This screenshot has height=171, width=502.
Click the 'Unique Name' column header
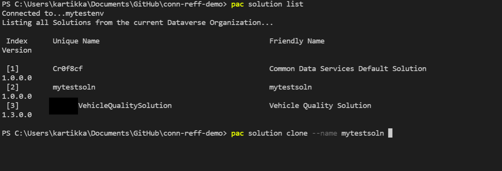tap(76, 41)
